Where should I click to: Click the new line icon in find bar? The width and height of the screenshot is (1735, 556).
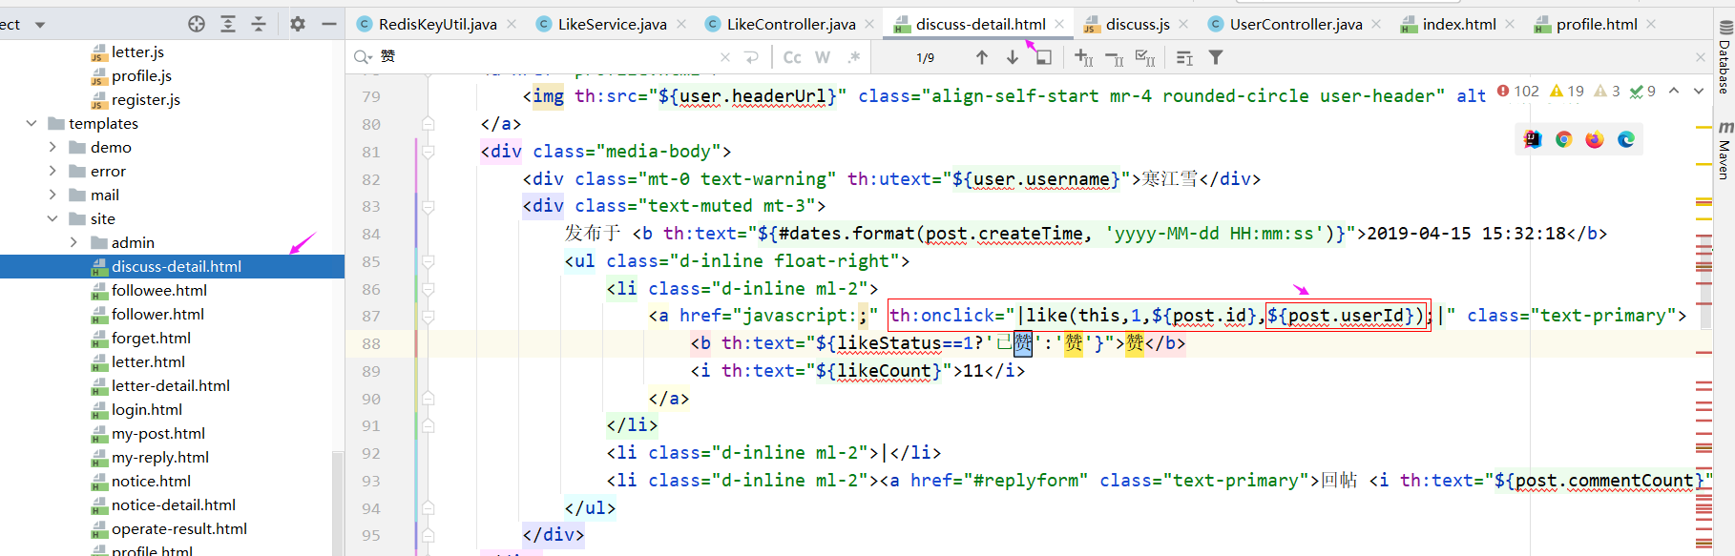(x=752, y=57)
